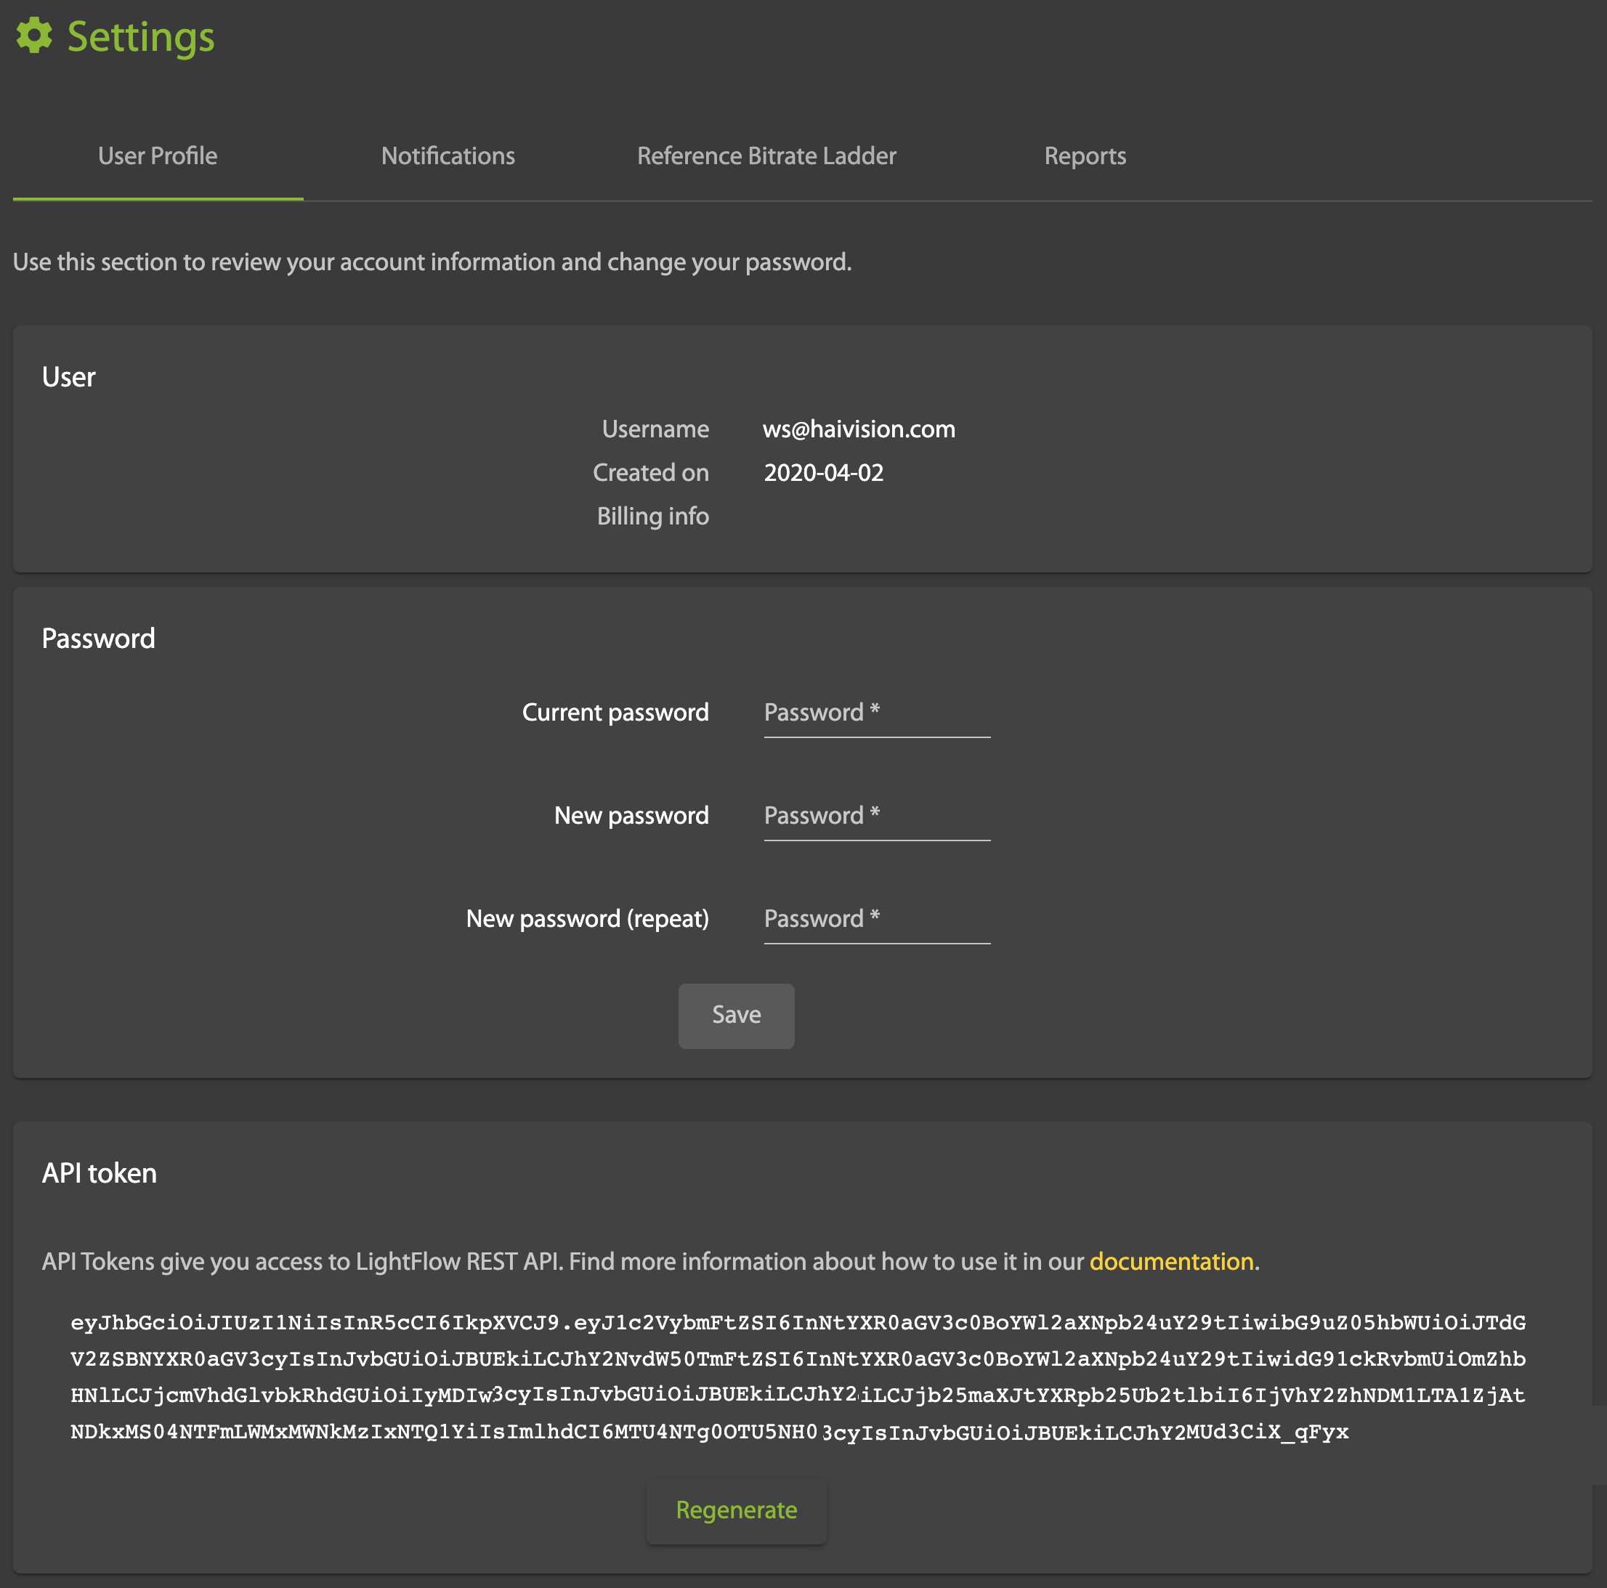Click the New password (repeat) field

tap(876, 919)
